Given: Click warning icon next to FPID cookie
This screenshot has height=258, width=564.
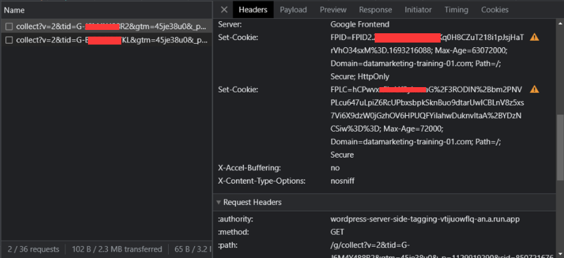Looking at the screenshot, I should click(535, 37).
